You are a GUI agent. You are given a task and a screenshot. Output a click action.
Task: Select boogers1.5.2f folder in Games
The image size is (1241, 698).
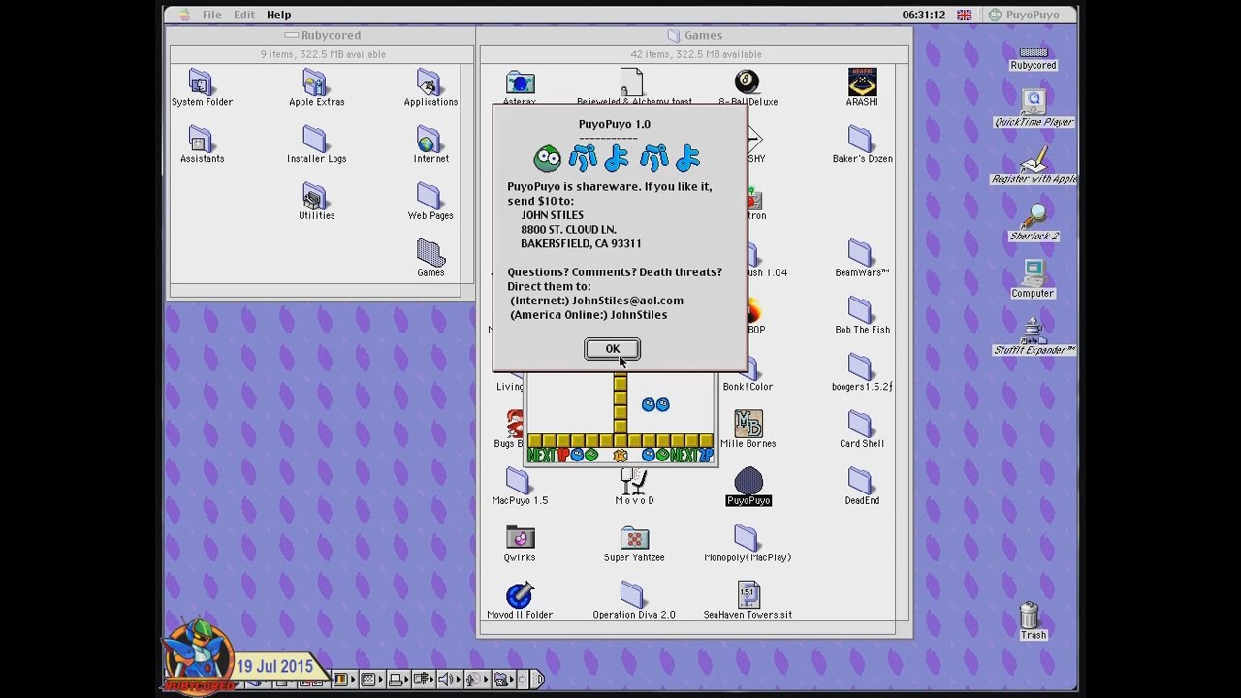(862, 374)
